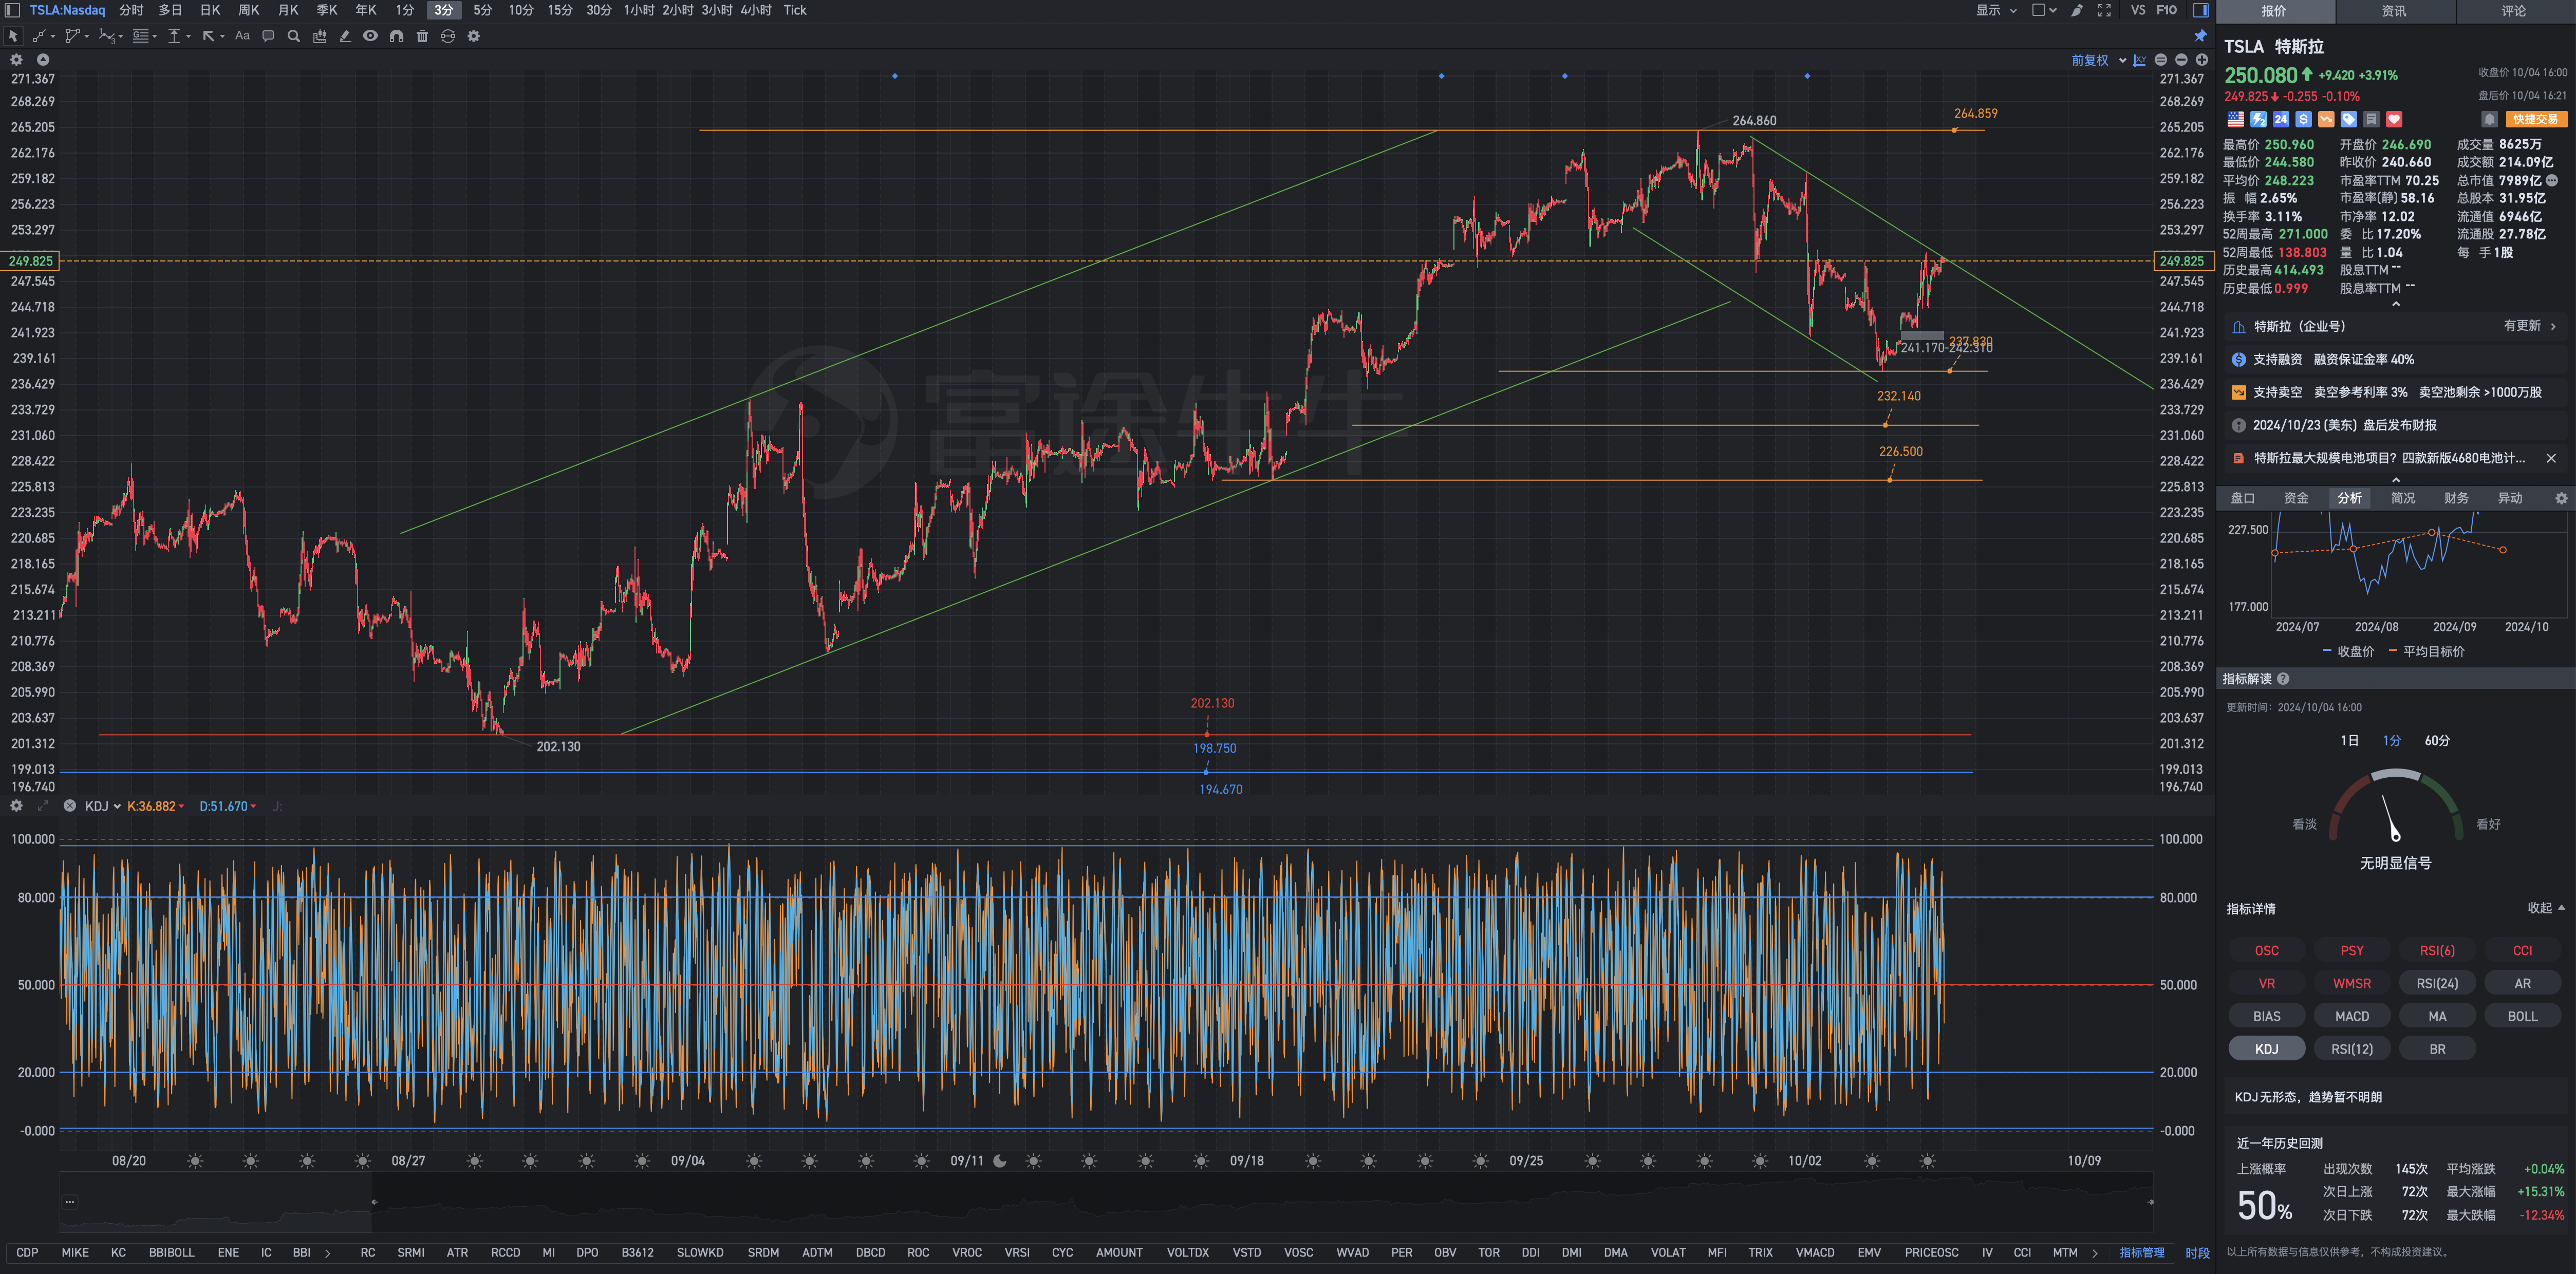This screenshot has height=1274, width=2576.
Task: Toggle the magnet snap mode
Action: (x=396, y=36)
